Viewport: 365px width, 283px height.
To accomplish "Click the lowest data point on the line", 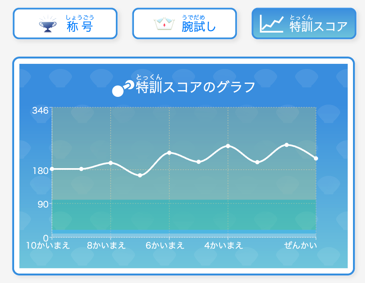I will [x=140, y=175].
